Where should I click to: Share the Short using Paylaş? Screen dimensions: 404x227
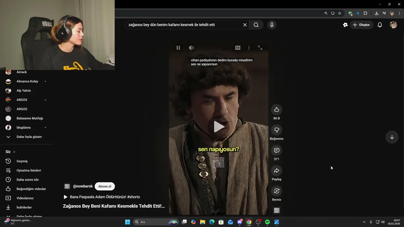coord(276,171)
